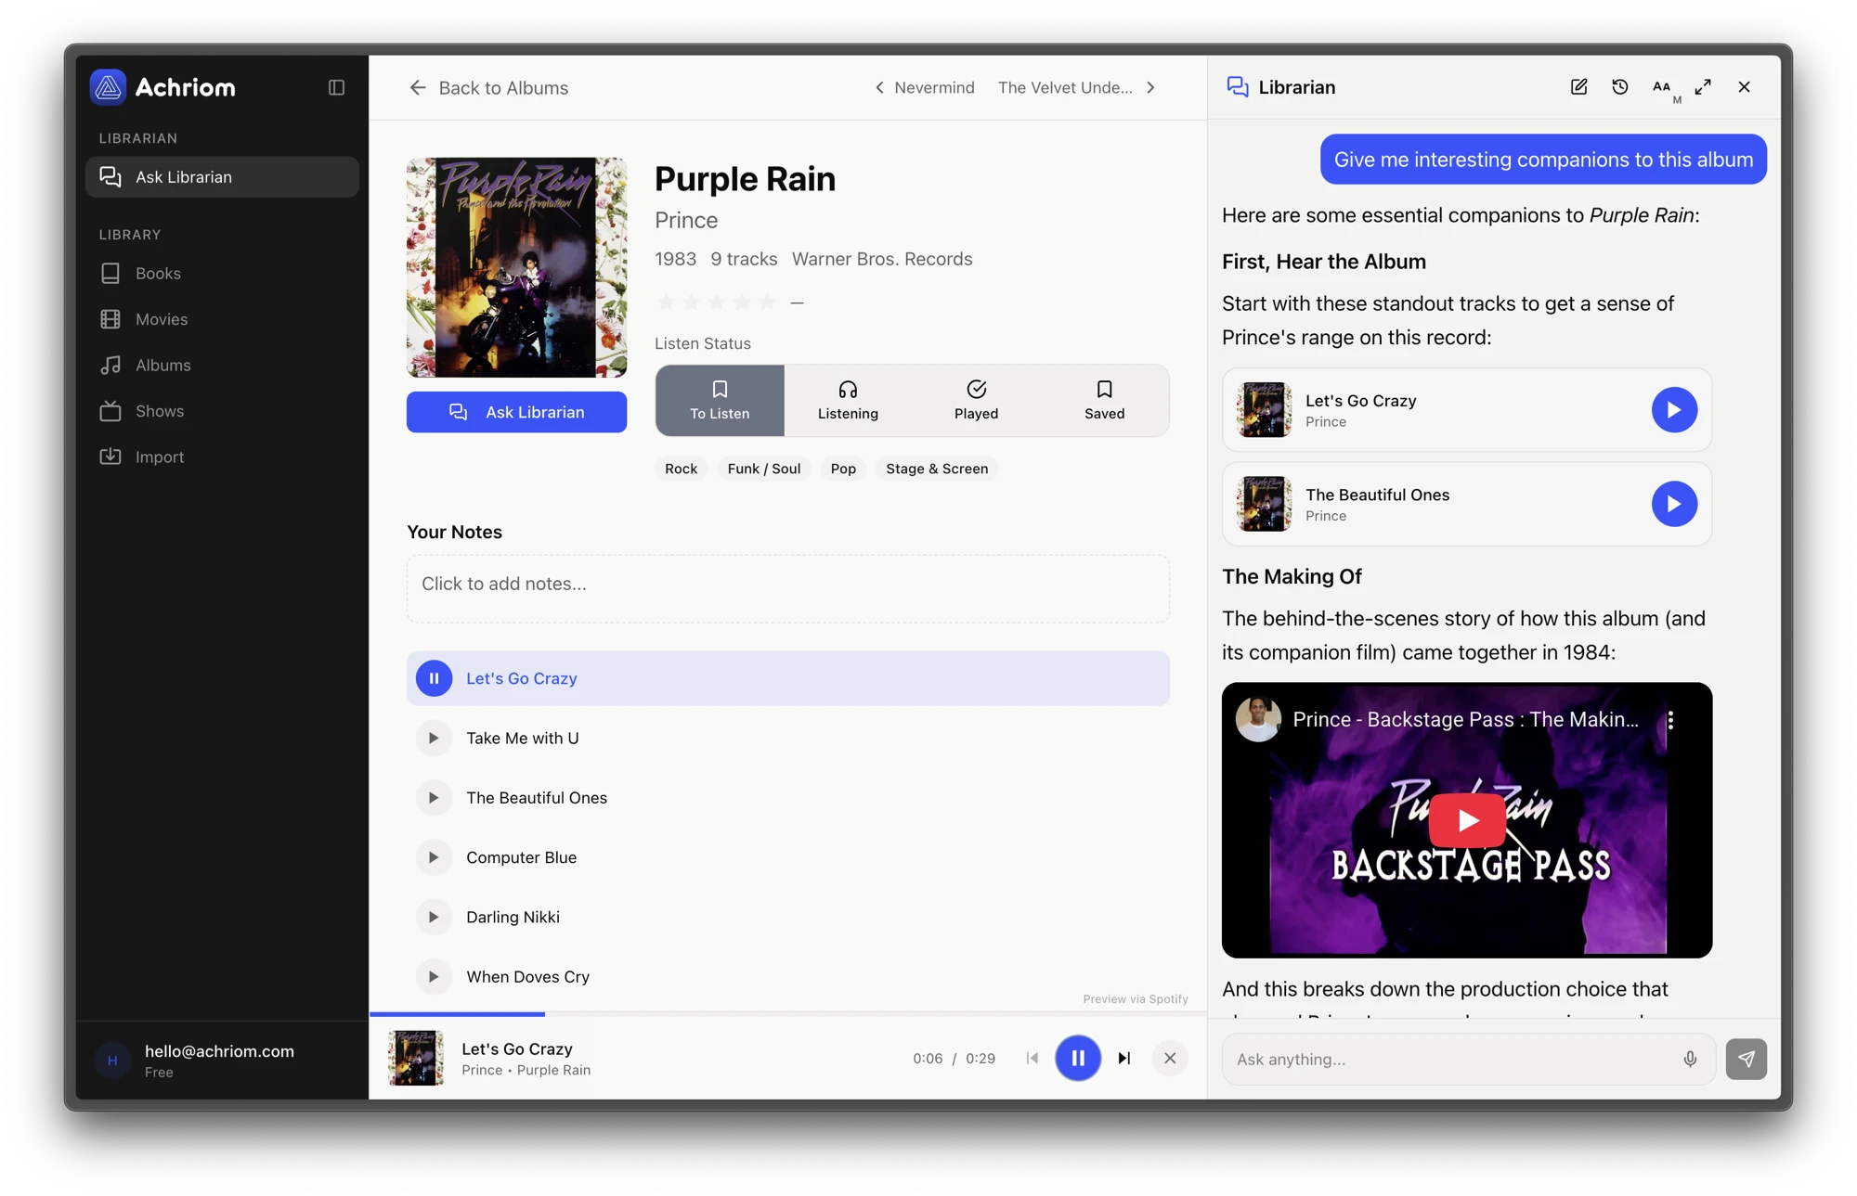The width and height of the screenshot is (1857, 1196).
Task: Change the chat text size
Action: click(1662, 87)
